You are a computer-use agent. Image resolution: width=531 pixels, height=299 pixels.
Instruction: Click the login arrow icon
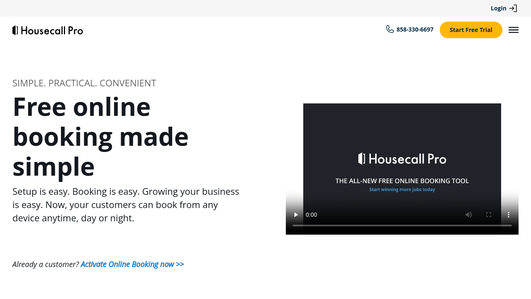click(x=513, y=8)
